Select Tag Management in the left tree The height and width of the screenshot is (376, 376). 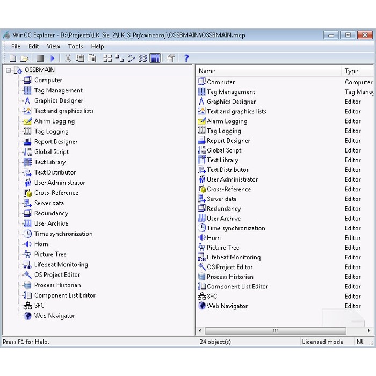coord(58,91)
